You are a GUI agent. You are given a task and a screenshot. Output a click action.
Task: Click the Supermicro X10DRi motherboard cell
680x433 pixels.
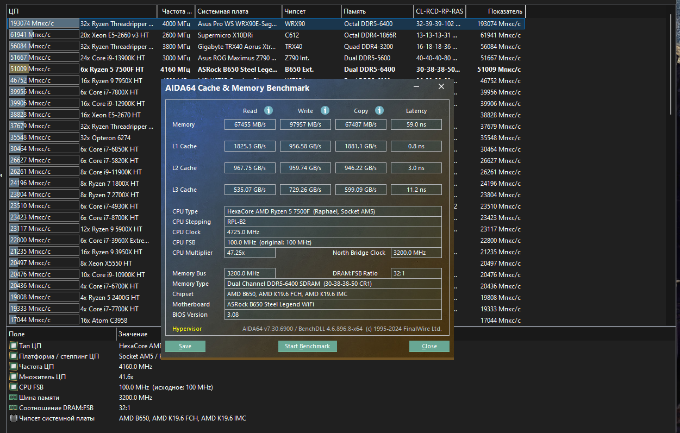coord(224,35)
